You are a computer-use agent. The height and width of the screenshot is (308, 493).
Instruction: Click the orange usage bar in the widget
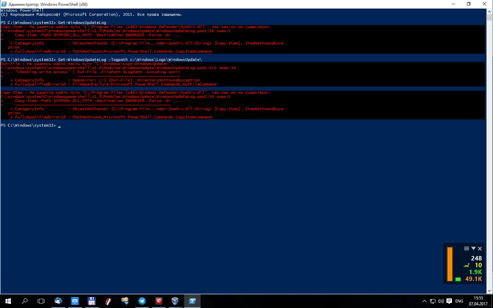[450, 264]
